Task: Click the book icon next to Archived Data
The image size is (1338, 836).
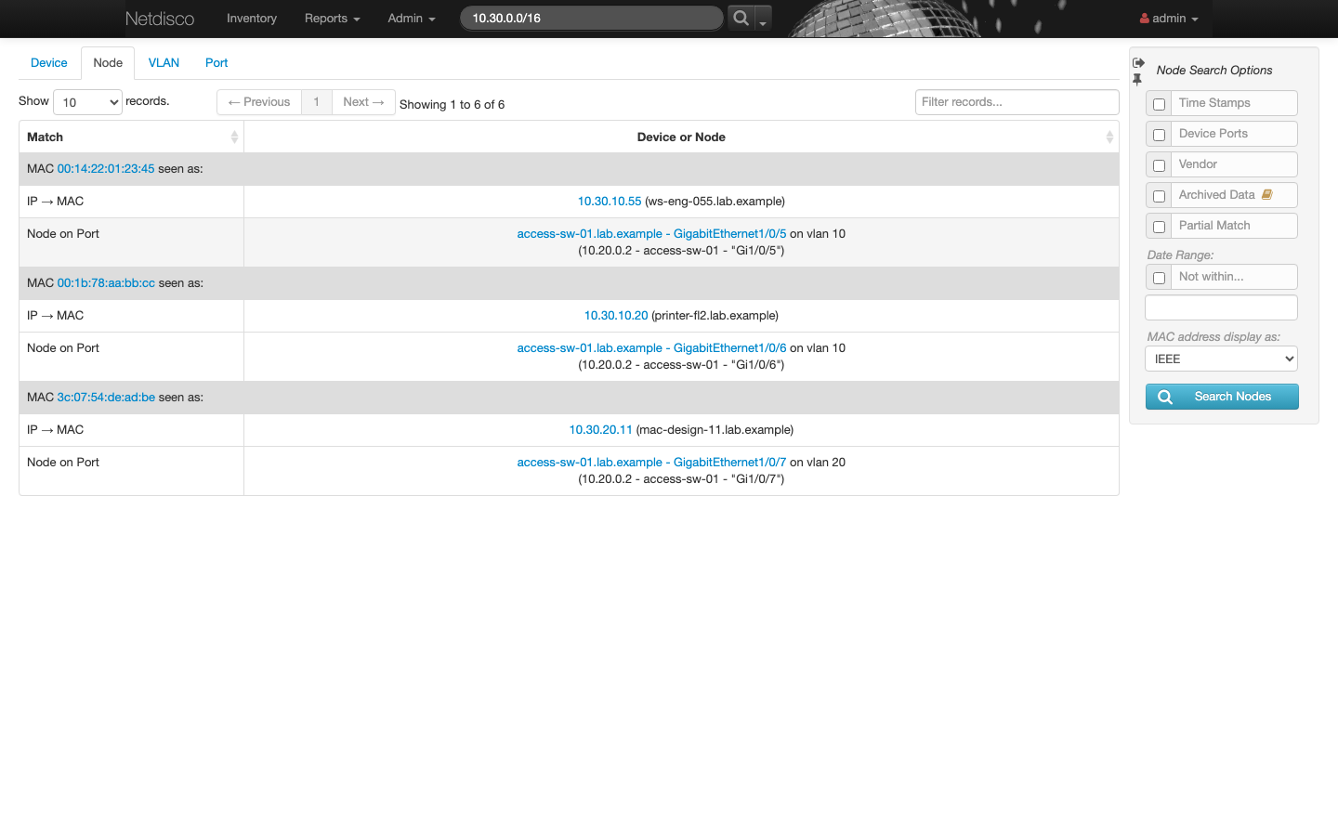Action: point(1266,195)
